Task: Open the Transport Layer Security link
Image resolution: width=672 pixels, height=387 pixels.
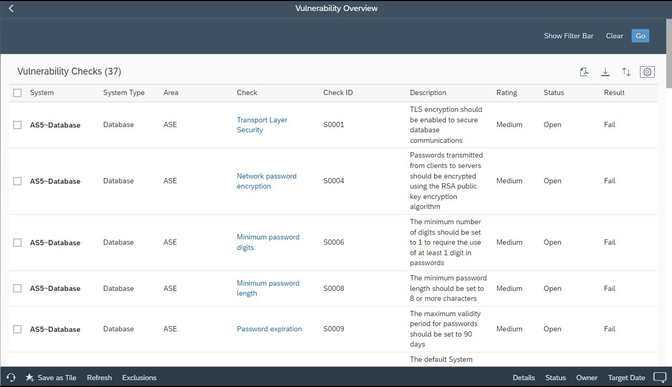Action: tap(261, 125)
